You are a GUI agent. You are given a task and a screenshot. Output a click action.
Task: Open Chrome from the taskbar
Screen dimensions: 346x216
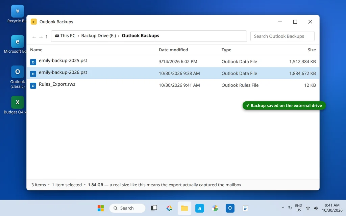click(215, 208)
